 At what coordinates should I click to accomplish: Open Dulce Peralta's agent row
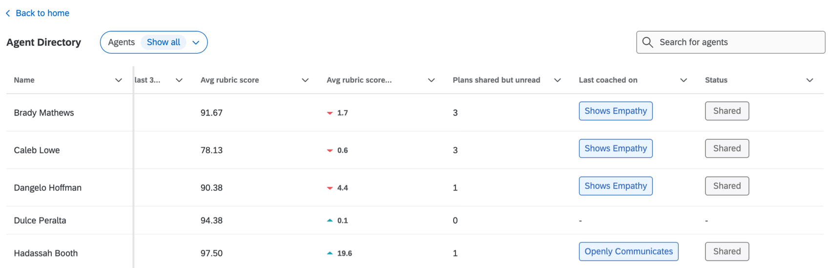[40, 221]
